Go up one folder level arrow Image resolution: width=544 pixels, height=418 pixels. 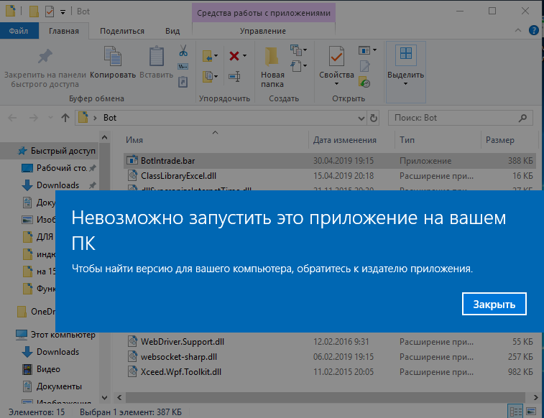click(x=65, y=118)
